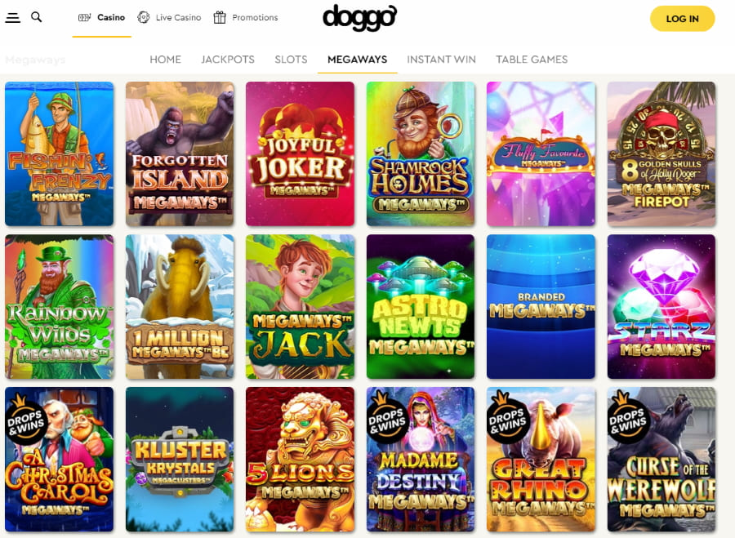
Task: Click Drops & Wins badge on Great Rhino
Action: click(506, 417)
